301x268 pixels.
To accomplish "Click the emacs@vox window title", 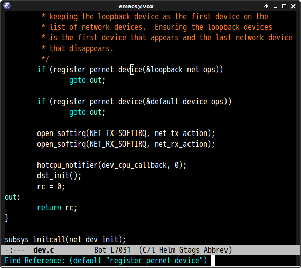I will [x=136, y=7].
